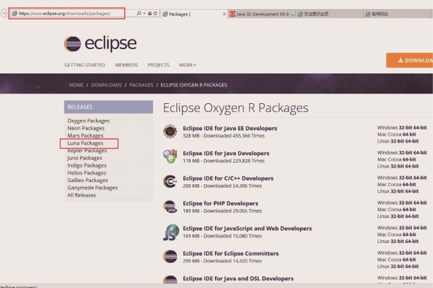The width and height of the screenshot is (433, 288).
Task: Switch to the Java SE Development Kit 8 tab
Action: pyautogui.click(x=261, y=14)
